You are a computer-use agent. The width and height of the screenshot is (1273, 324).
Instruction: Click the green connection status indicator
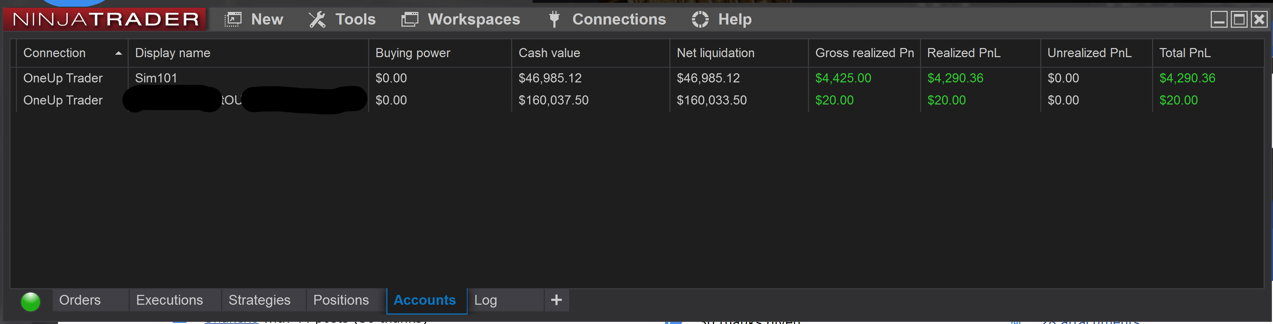pyautogui.click(x=31, y=301)
